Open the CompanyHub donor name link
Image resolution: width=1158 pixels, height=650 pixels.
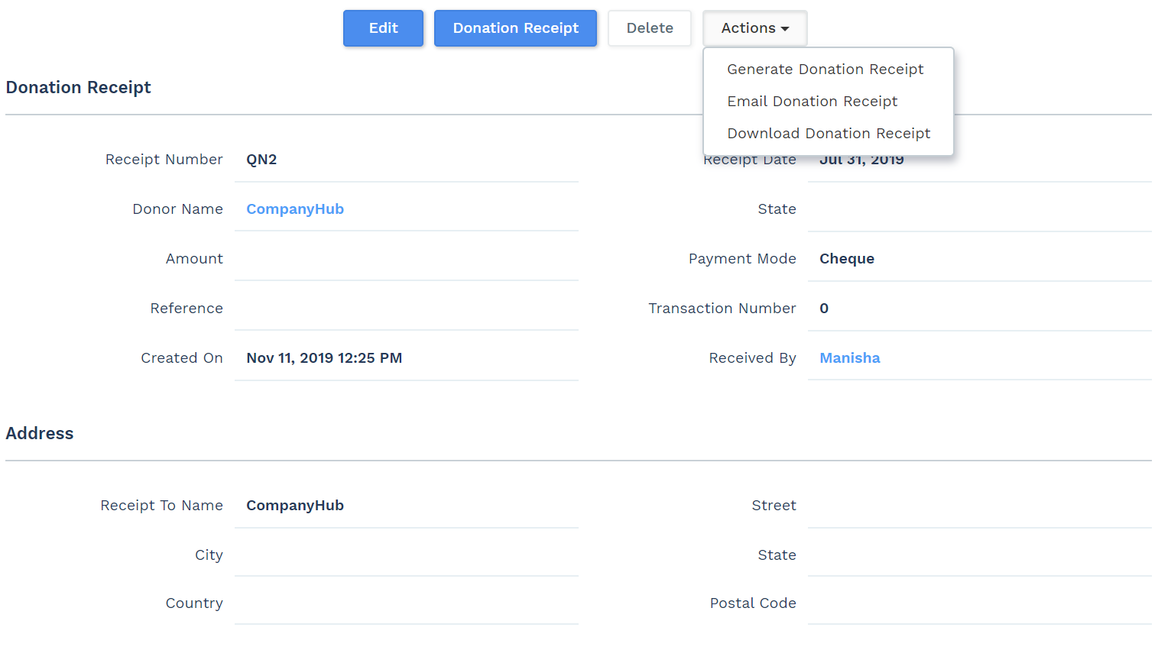294,209
